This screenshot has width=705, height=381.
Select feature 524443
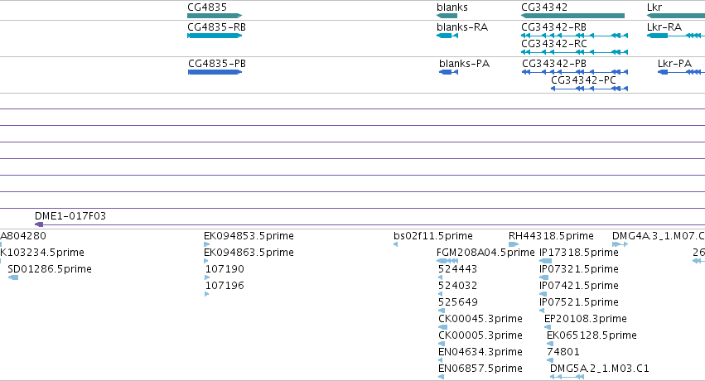pos(457,269)
